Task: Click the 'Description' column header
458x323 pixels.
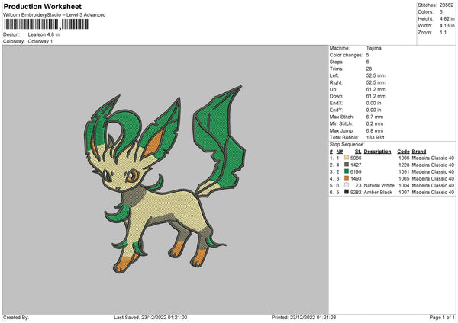Action: click(x=377, y=152)
